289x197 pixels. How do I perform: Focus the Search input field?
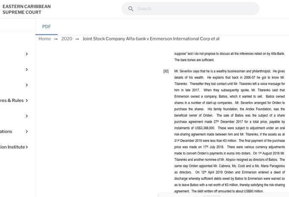pyautogui.click(x=190, y=8)
